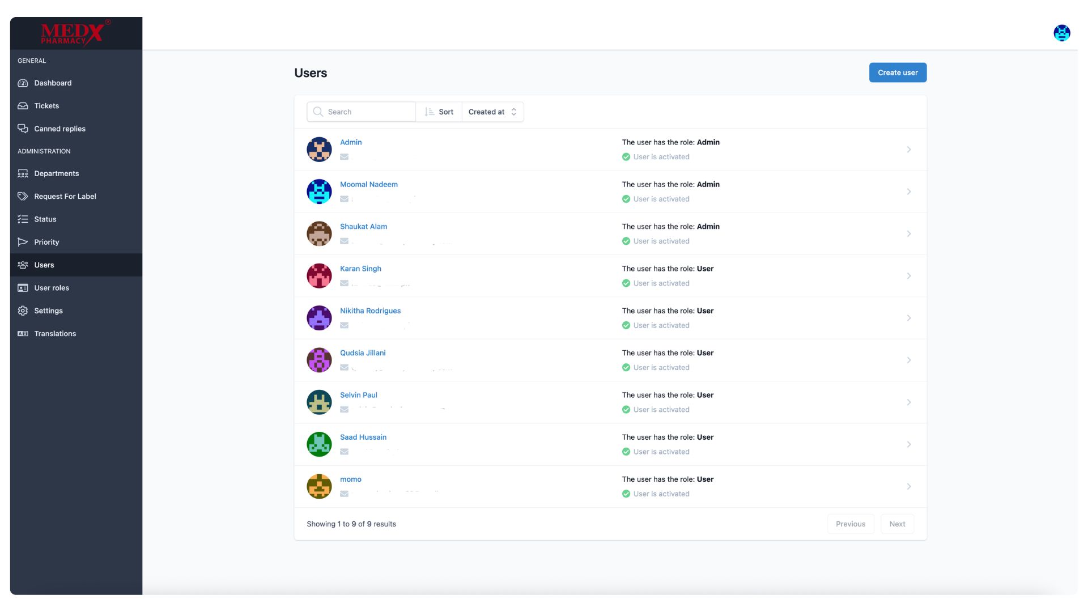This screenshot has width=1088, height=612.
Task: Click 'Showing 1 to 9 of 9 results' text
Action: coord(351,524)
